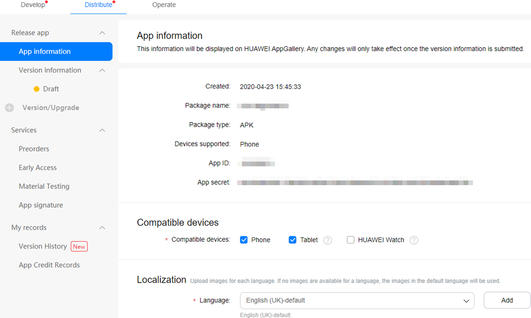The image size is (531, 318).
Task: Collapse the Version information chevron
Action: click(102, 70)
